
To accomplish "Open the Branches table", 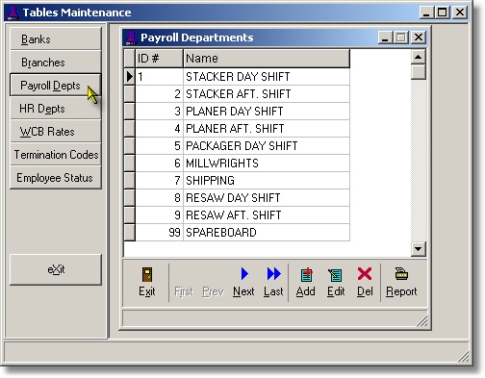I will (x=56, y=63).
